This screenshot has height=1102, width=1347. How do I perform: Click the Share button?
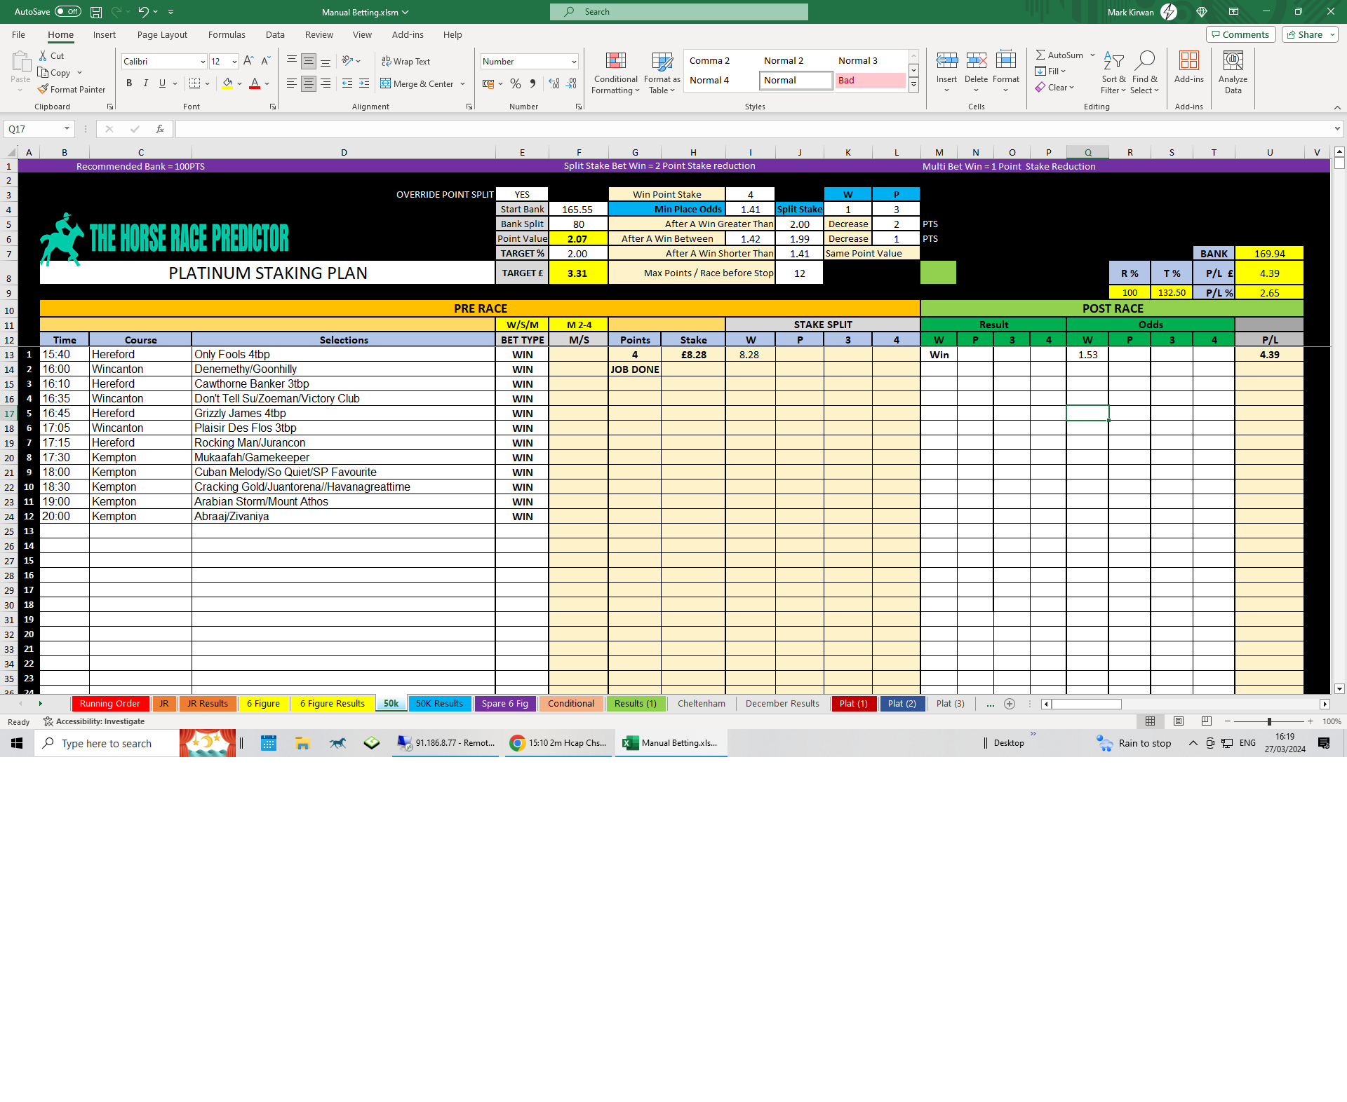pos(1309,34)
